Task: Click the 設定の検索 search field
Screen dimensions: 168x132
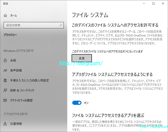Action: [x=34, y=25]
